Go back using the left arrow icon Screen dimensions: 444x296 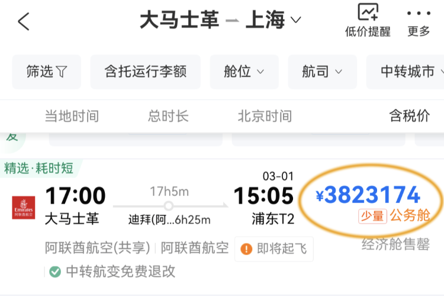(24, 21)
